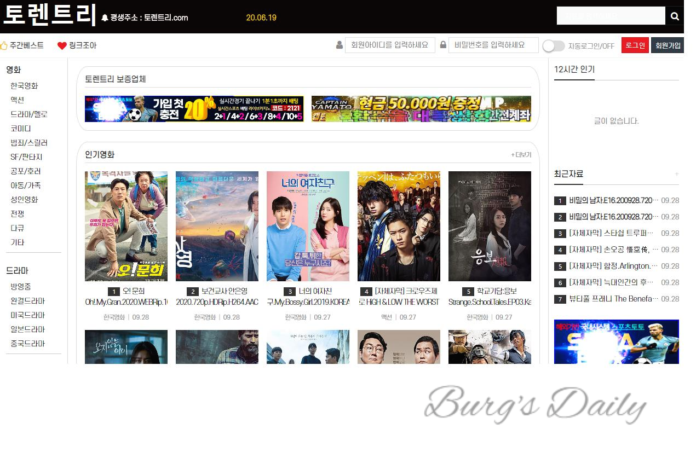Screen dimensions: 696x452
Task: Select 아동/가족 category in sidebar
Action: pyautogui.click(x=26, y=186)
